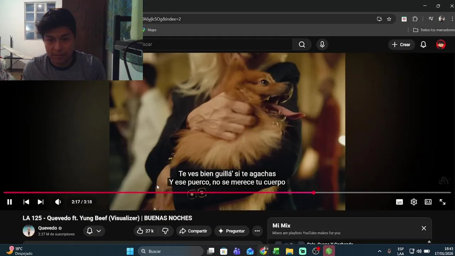455x256 pixels.
Task: Open Todos los marcadores folder
Action: 434,30
